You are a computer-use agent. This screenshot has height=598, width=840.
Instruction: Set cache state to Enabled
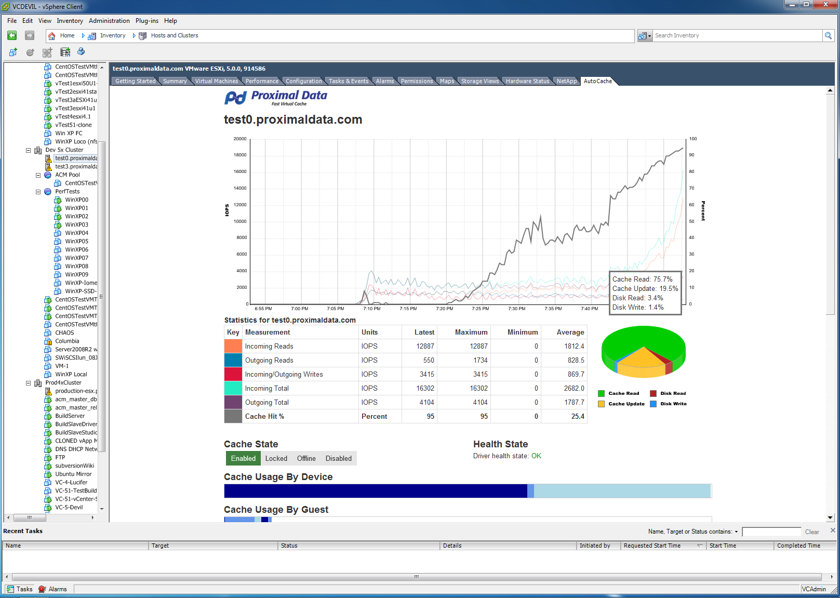coord(243,458)
